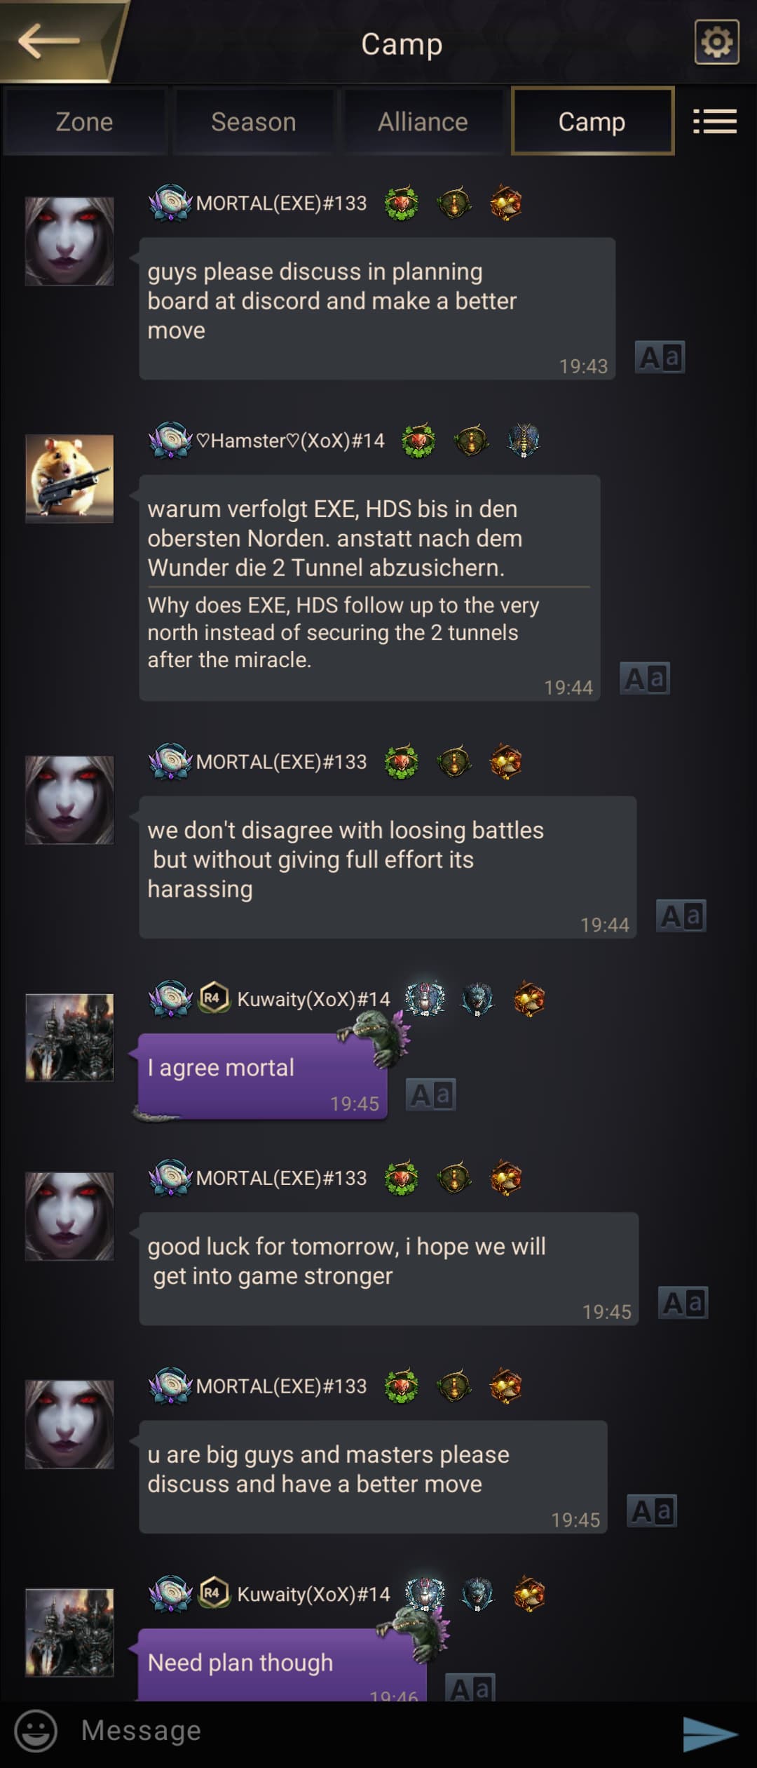The height and width of the screenshot is (1768, 757).
Task: Open MORTAL's avatar on the first message
Action: pyautogui.click(x=69, y=241)
